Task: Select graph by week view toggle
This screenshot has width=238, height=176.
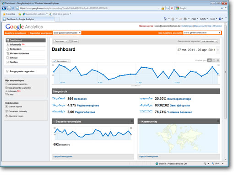Action: [x=214, y=60]
